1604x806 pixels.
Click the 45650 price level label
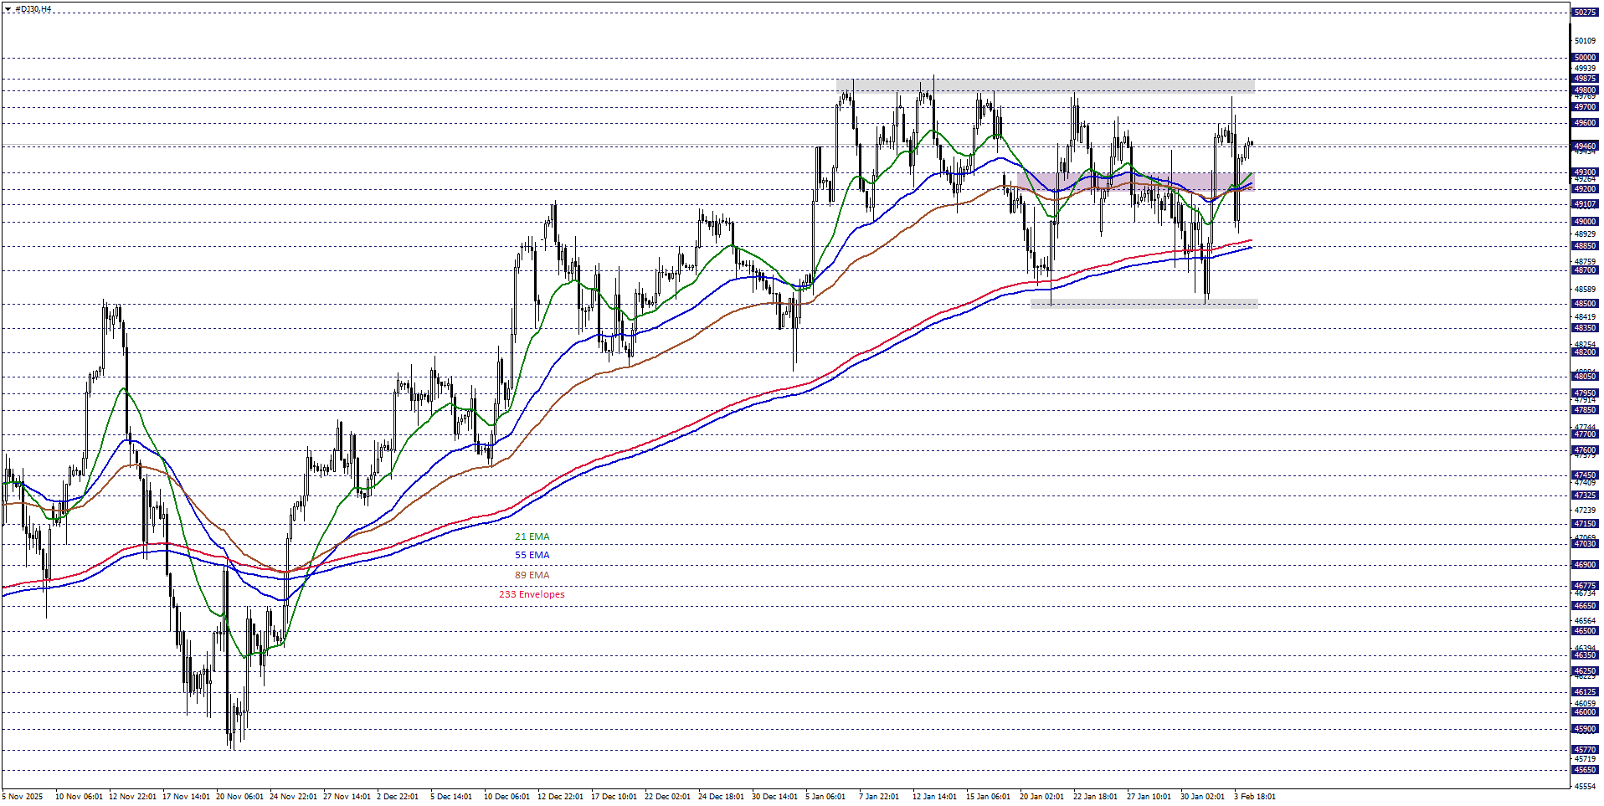coord(1585,770)
